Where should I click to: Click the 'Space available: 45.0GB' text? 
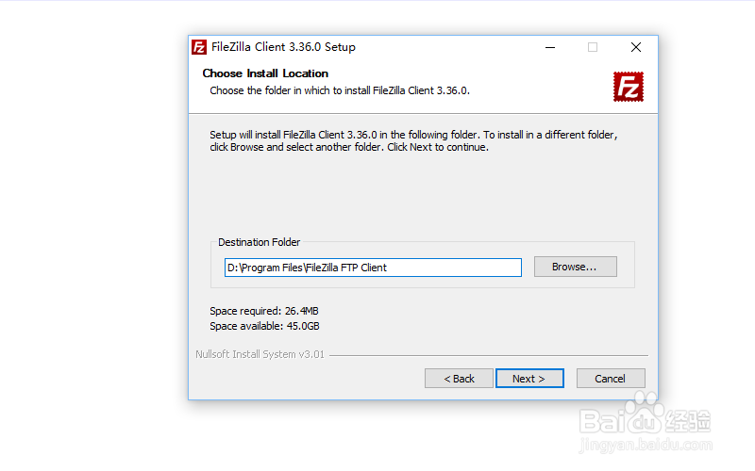(264, 326)
